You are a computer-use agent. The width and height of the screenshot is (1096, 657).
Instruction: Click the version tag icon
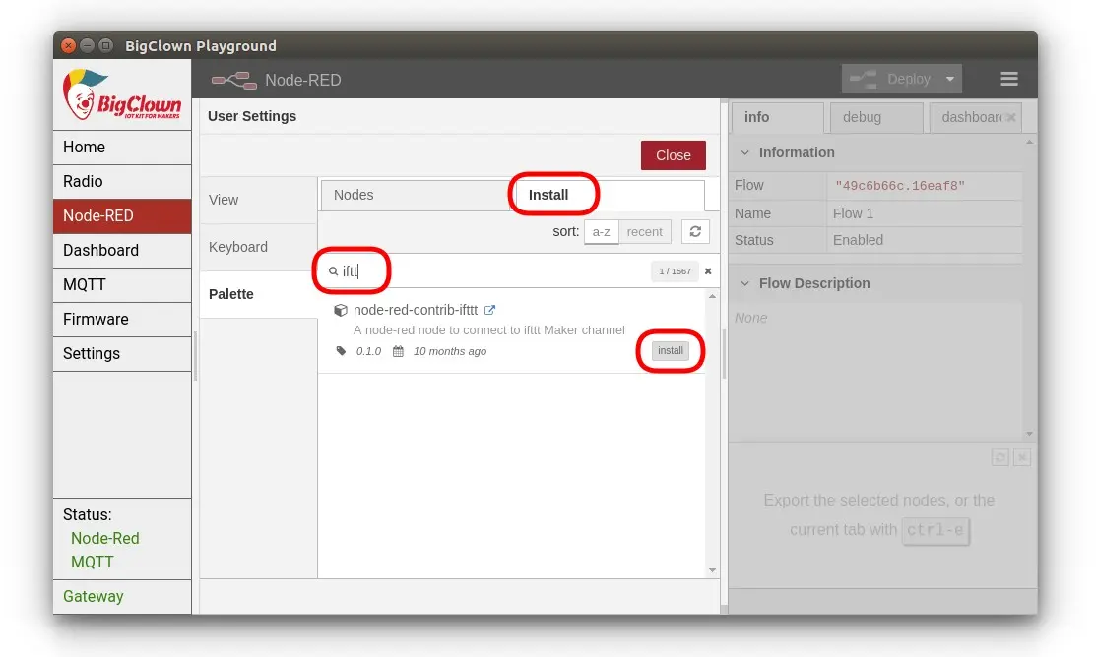pyautogui.click(x=341, y=351)
